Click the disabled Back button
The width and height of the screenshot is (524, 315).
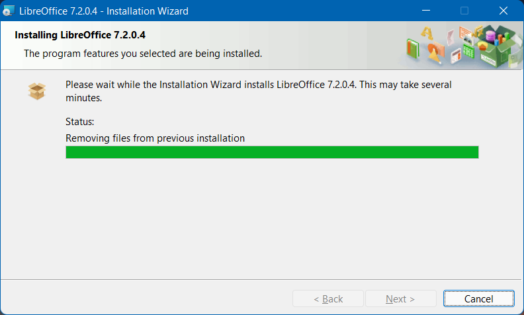pos(328,299)
